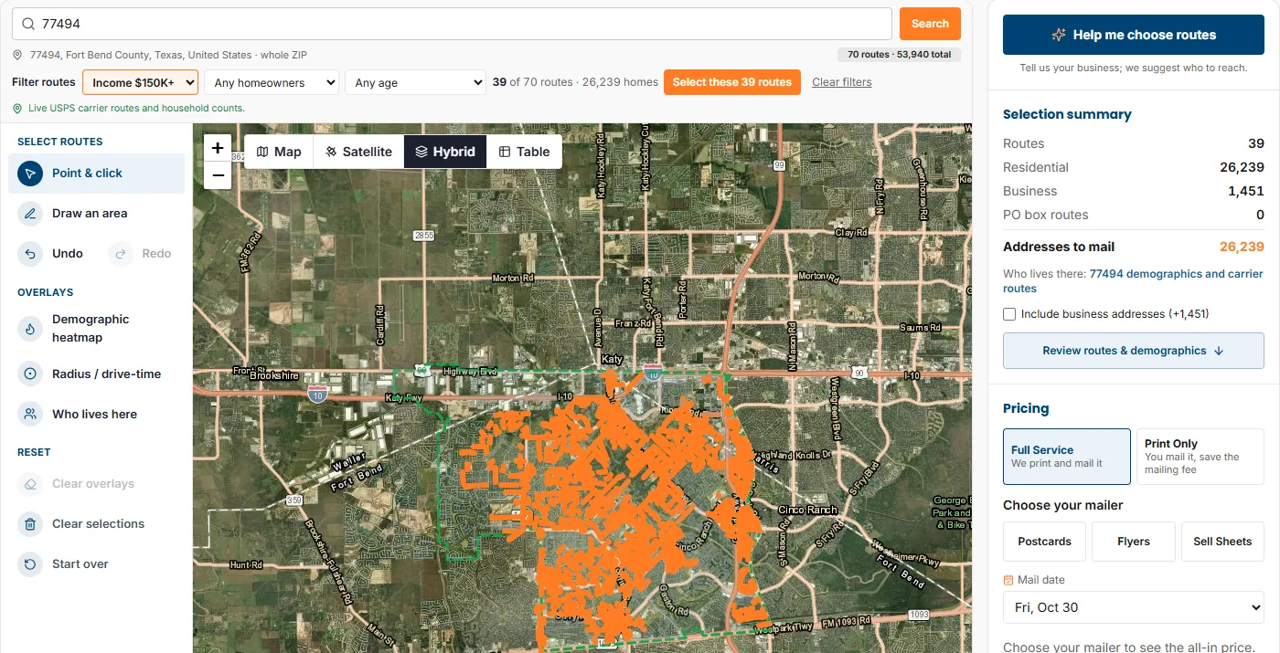Click the Katy label on the map

click(611, 361)
